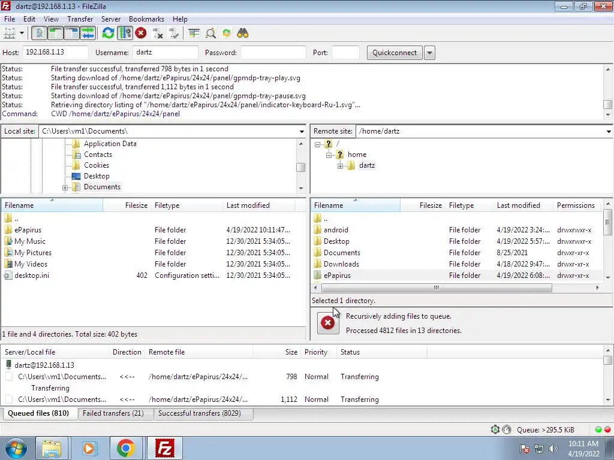The image size is (614, 460).
Task: Select local My Music folder
Action: pos(30,241)
